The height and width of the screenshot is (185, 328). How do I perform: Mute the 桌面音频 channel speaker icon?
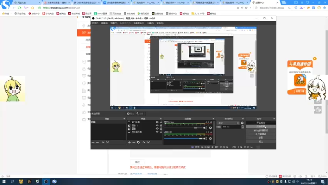pyautogui.click(x=205, y=139)
